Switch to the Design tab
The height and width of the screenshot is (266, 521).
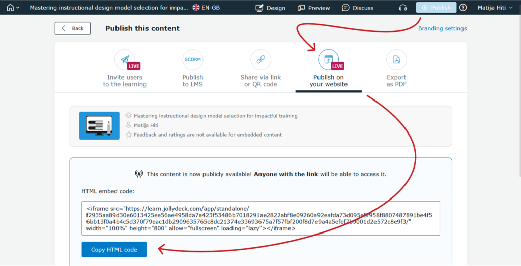tap(270, 8)
